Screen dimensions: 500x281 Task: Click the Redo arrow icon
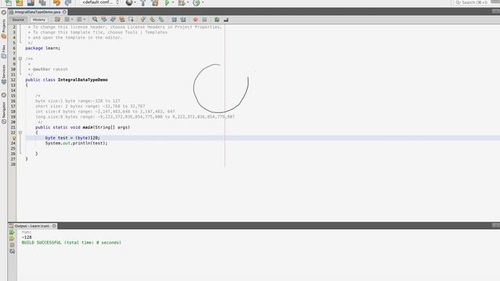pos(68,2)
